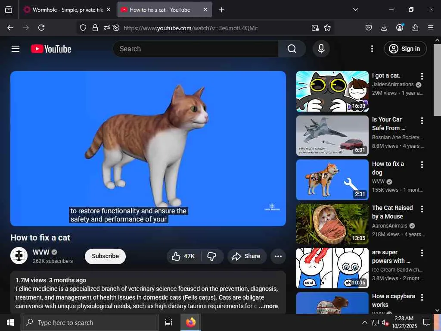Save page to Pocket icon

tap(369, 28)
